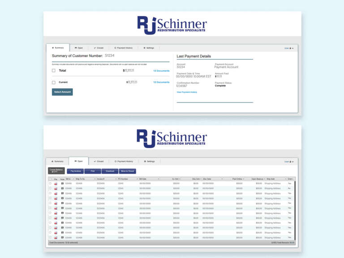Click the RJ Schinner logo in top panel

coord(172,25)
